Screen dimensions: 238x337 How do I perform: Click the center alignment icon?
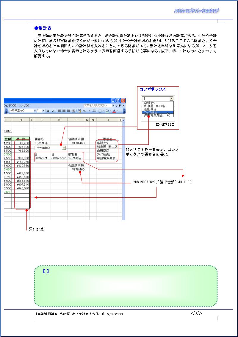click(x=64, y=111)
